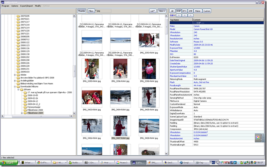This screenshot has height=167, width=267.
Task: Open the IMG_ taskbar window
Action: (x=154, y=162)
